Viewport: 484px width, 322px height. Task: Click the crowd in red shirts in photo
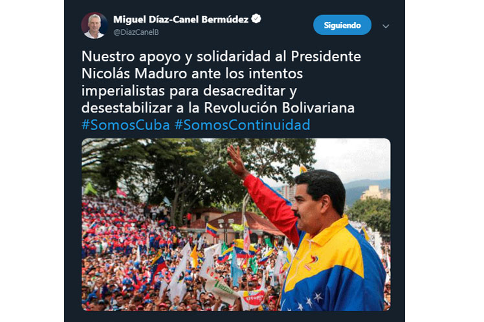(124, 222)
